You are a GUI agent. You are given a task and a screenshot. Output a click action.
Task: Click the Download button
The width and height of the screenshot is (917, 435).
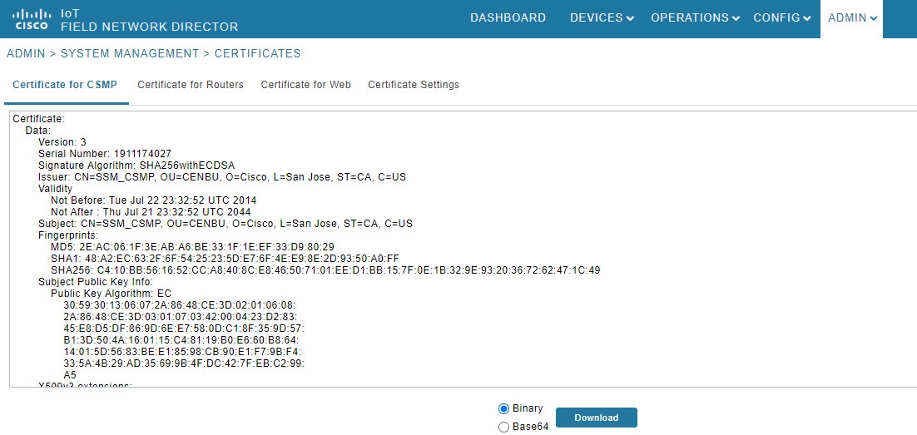pos(596,418)
